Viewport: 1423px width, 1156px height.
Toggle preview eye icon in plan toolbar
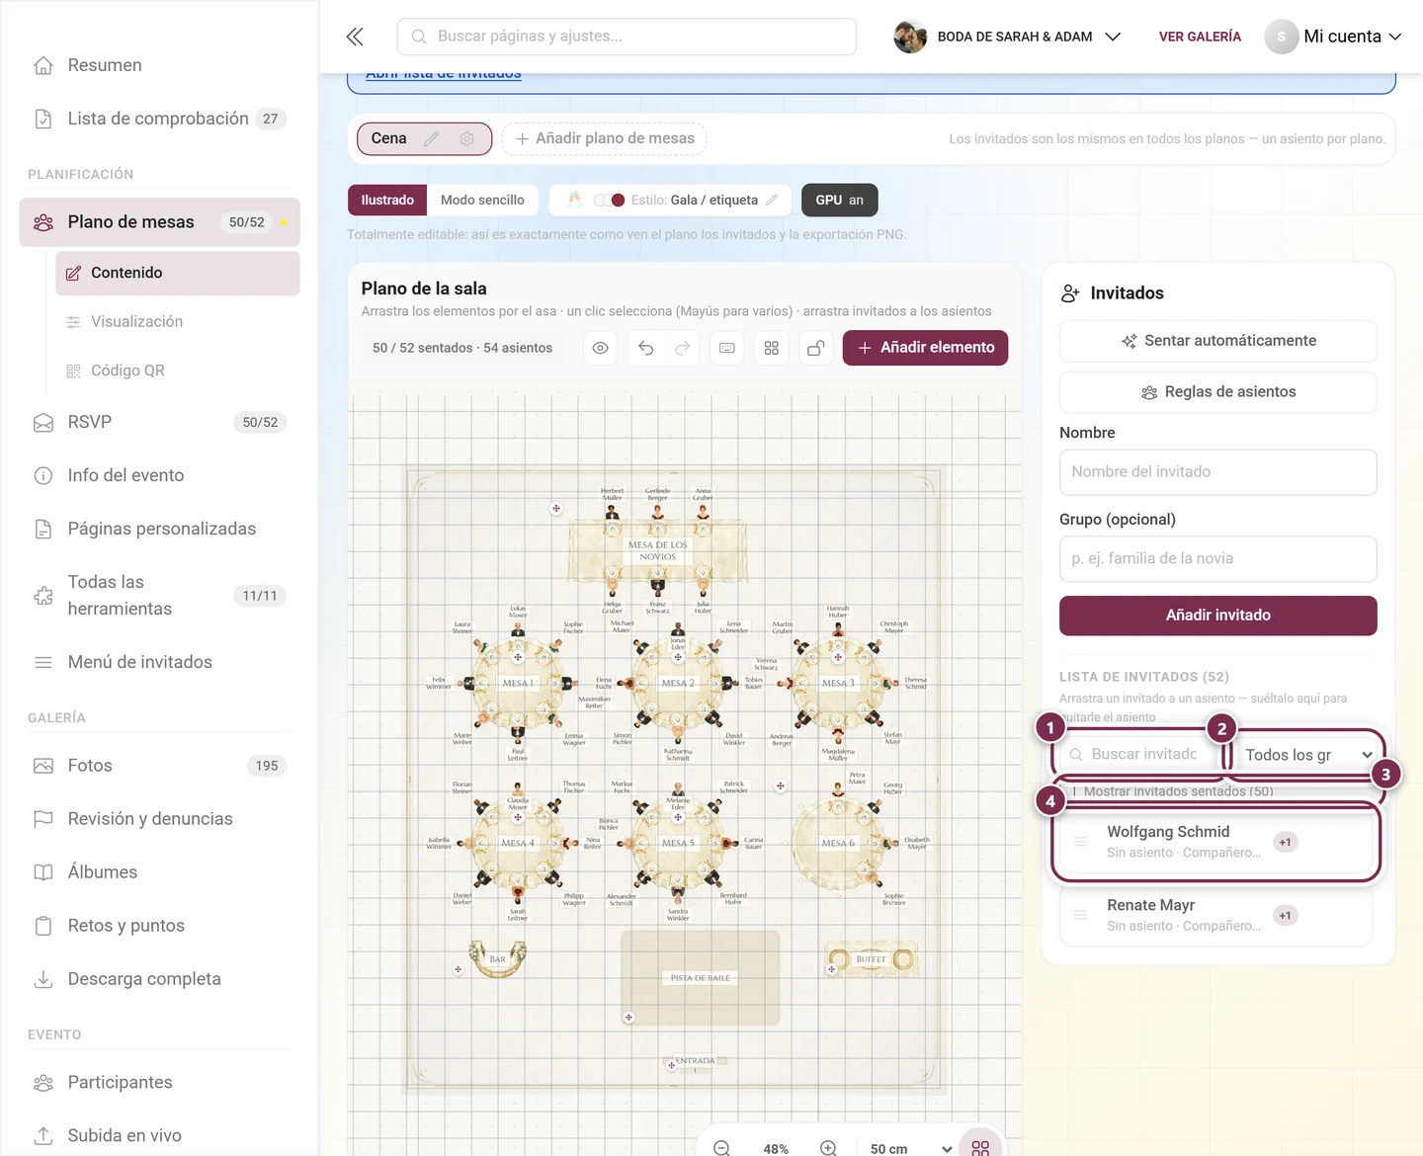[601, 348]
